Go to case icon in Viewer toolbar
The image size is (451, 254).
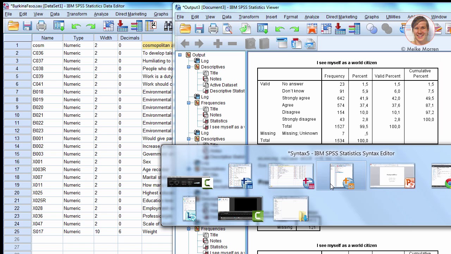326,29
